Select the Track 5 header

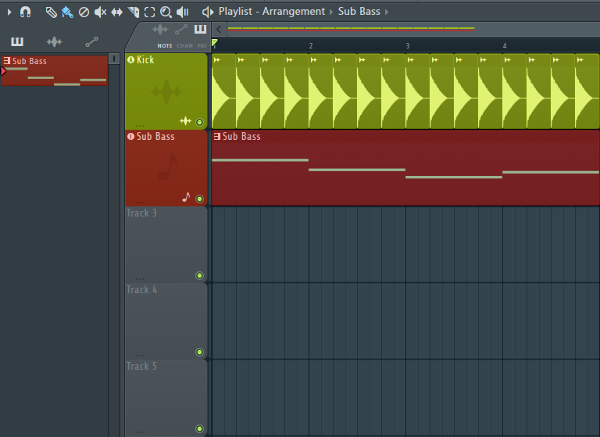pos(166,398)
